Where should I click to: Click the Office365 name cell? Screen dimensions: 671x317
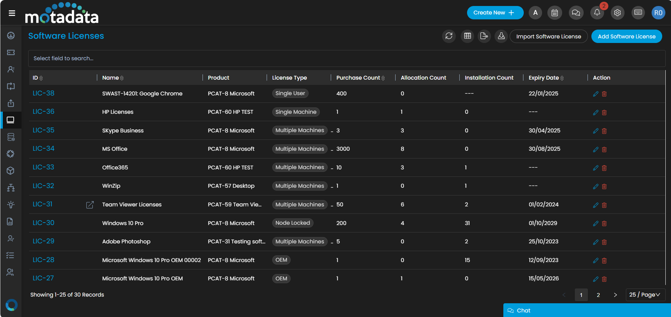[x=115, y=168]
